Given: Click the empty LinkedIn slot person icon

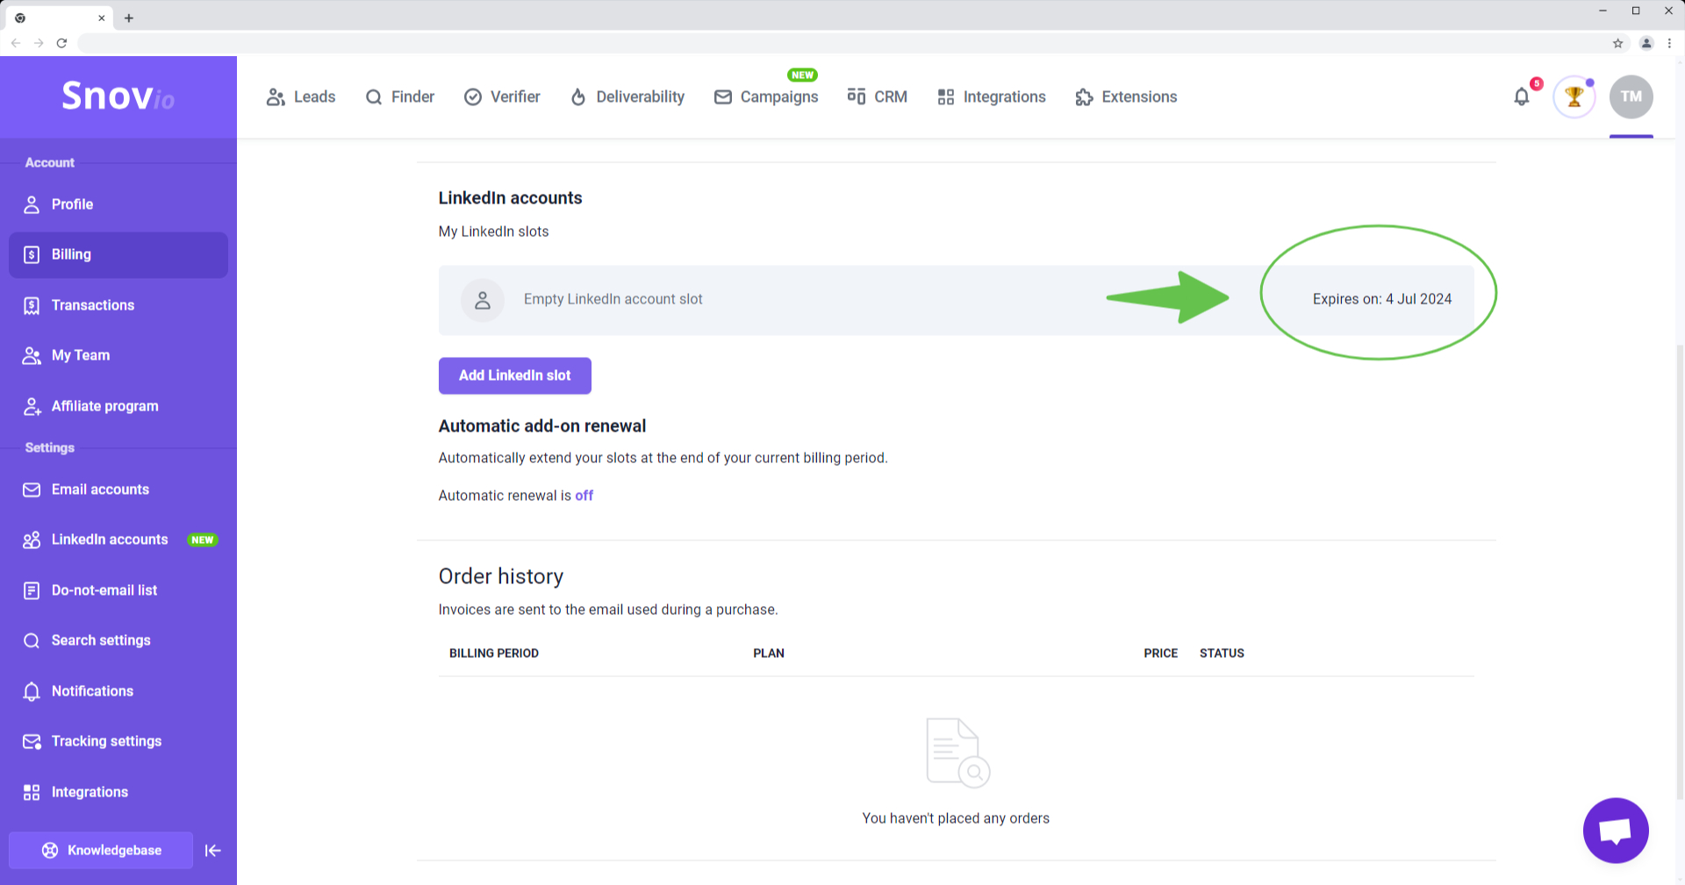Looking at the screenshot, I should click(483, 300).
